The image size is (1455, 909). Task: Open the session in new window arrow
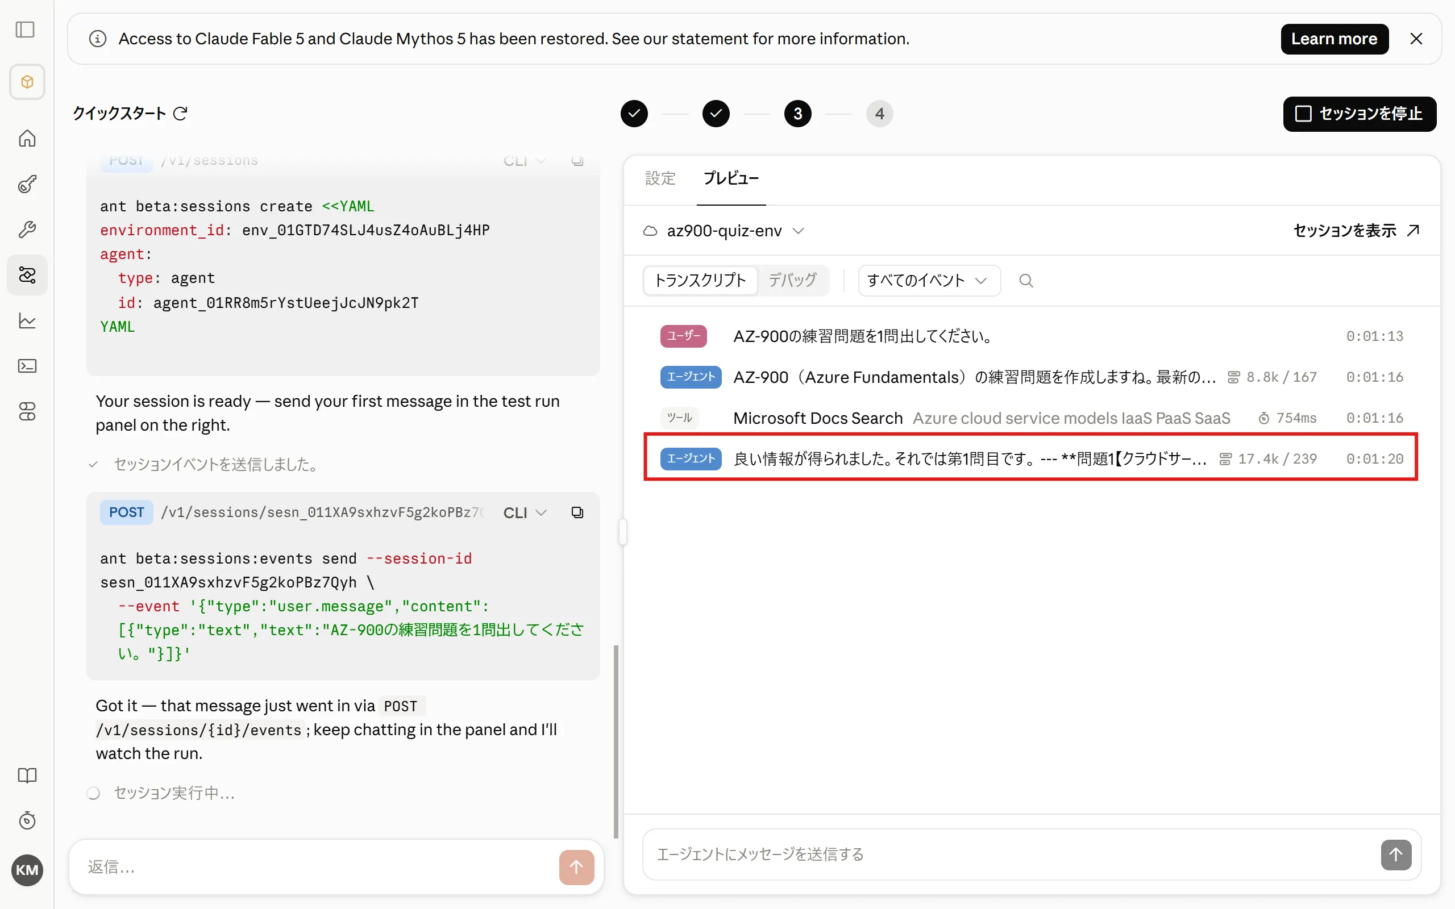click(1414, 230)
